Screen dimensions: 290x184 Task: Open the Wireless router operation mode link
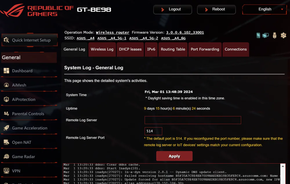coord(113,33)
